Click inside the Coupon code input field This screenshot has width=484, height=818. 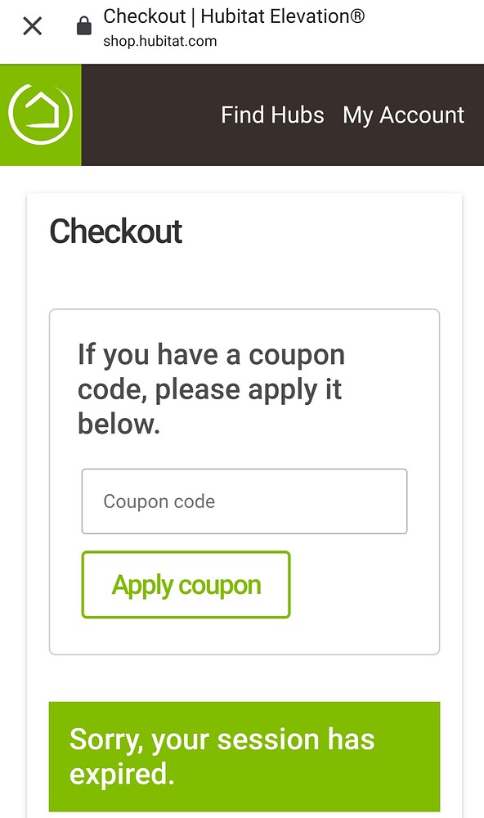coord(244,501)
